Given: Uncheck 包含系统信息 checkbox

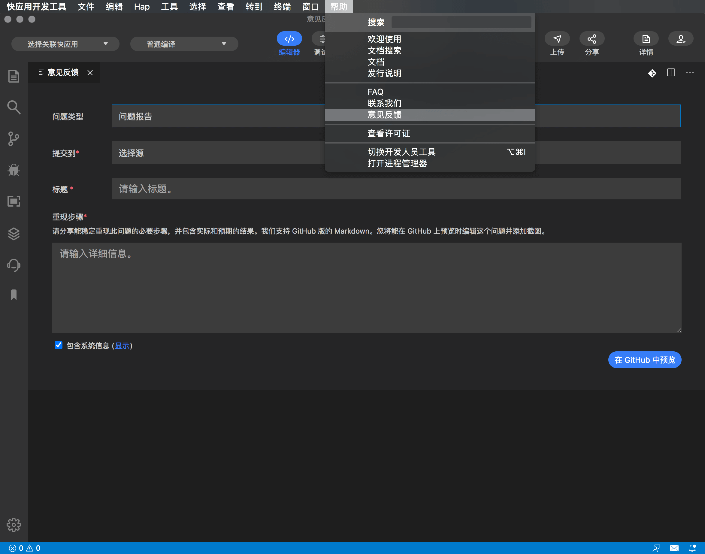Looking at the screenshot, I should click(58, 345).
